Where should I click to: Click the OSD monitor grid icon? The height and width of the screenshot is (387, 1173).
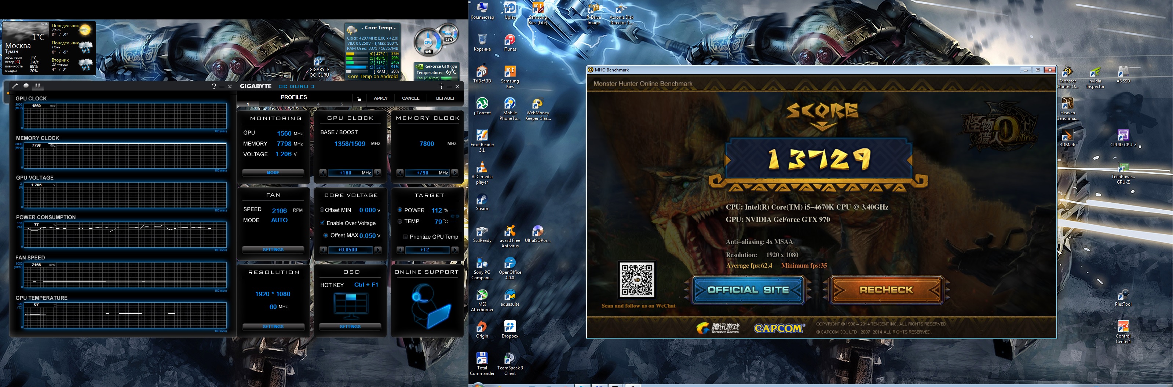350,304
